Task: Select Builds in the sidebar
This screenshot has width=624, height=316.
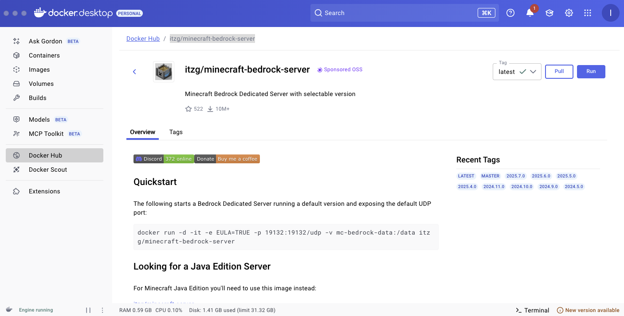Action: [55, 98]
